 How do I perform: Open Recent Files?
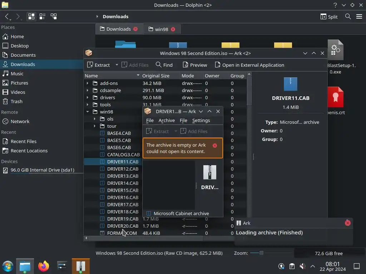tap(42, 141)
